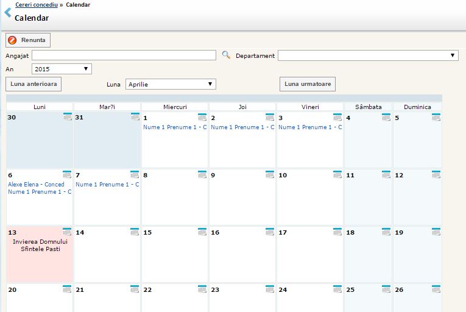Open the calendar icon on April 1
This screenshot has height=312, width=466.
[x=202, y=117]
